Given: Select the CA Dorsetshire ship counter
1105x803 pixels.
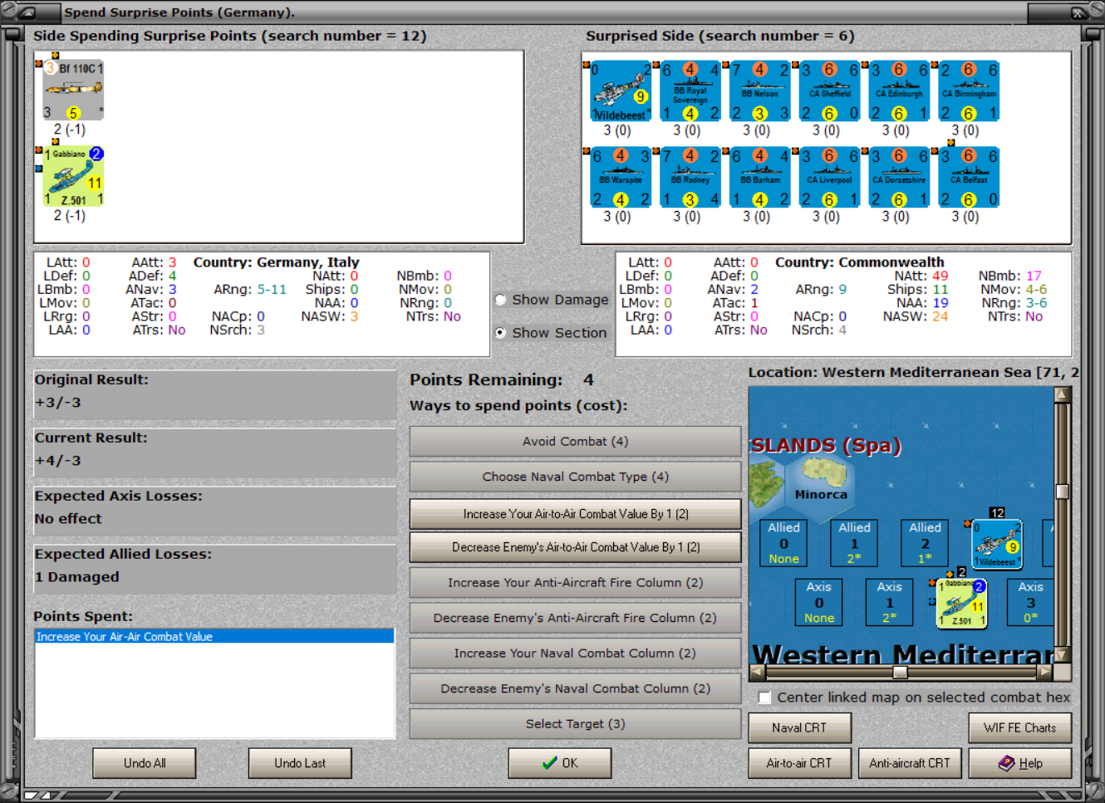Looking at the screenshot, I should tap(900, 177).
